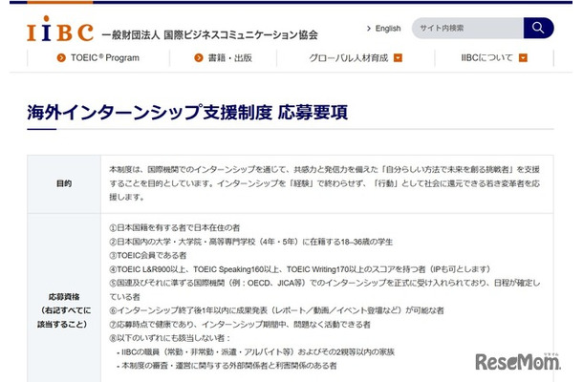Focus the サイト内検索 search field
Image resolution: width=583 pixels, height=382 pixels.
point(467,28)
